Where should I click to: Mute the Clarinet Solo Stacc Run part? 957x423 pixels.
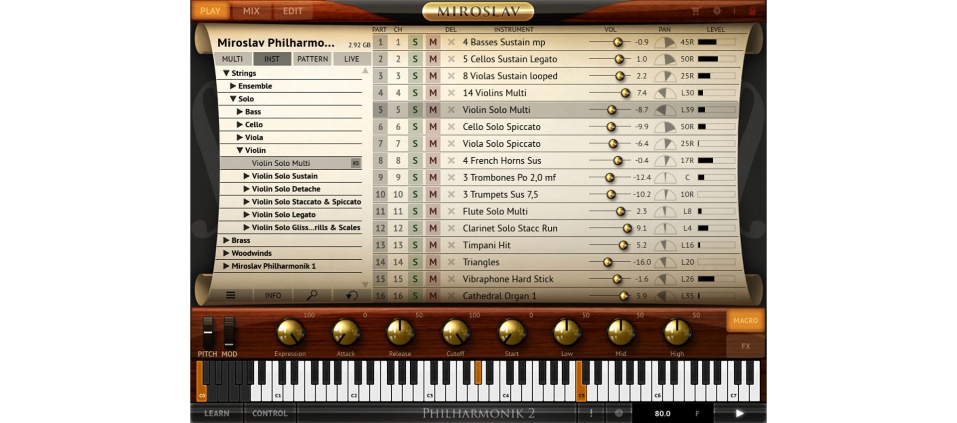433,228
